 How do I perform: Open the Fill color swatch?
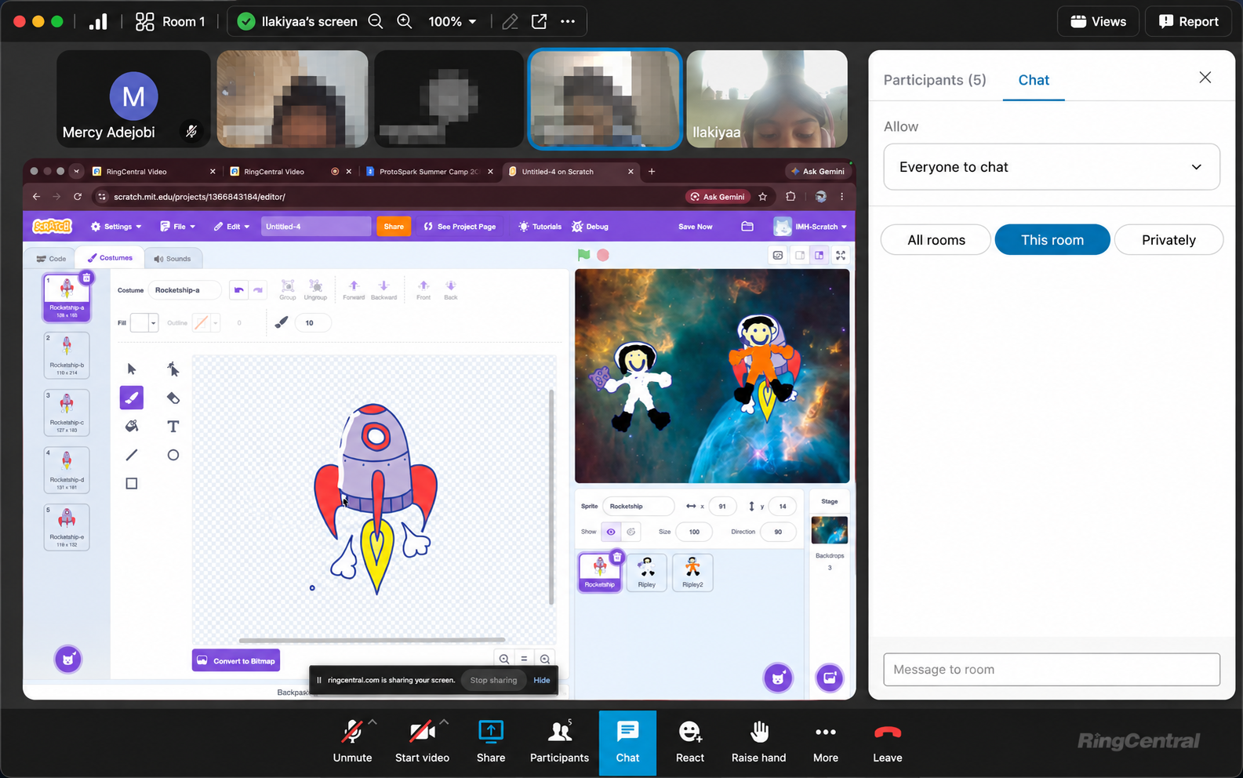tap(144, 322)
